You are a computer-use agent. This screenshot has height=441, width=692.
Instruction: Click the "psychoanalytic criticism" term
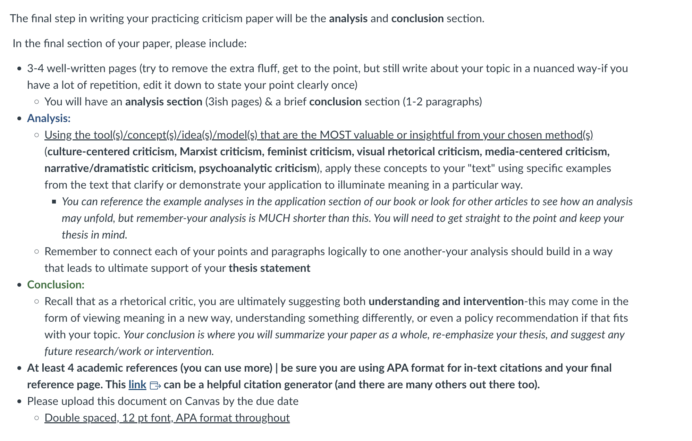(258, 168)
